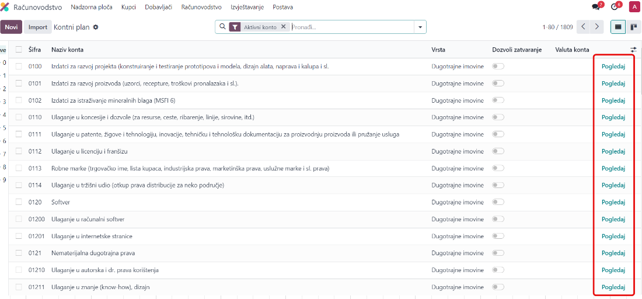Image resolution: width=642 pixels, height=299 pixels.
Task: Go to next page of records
Action: point(596,27)
